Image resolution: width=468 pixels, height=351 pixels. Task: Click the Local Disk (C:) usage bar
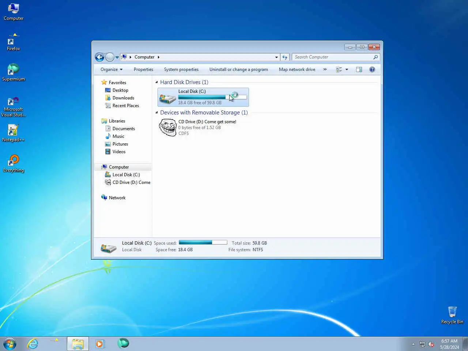coord(212,97)
